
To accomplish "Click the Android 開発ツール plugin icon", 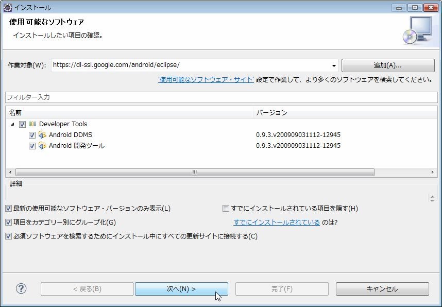I will (x=42, y=146).
